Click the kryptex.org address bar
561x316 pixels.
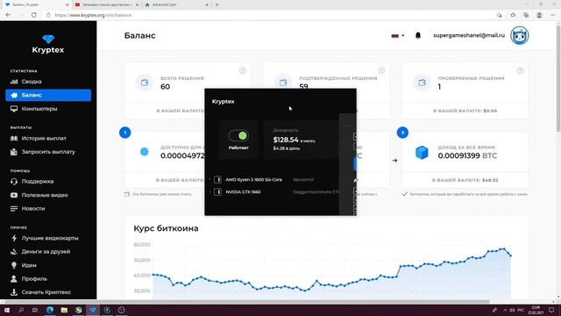point(268,15)
